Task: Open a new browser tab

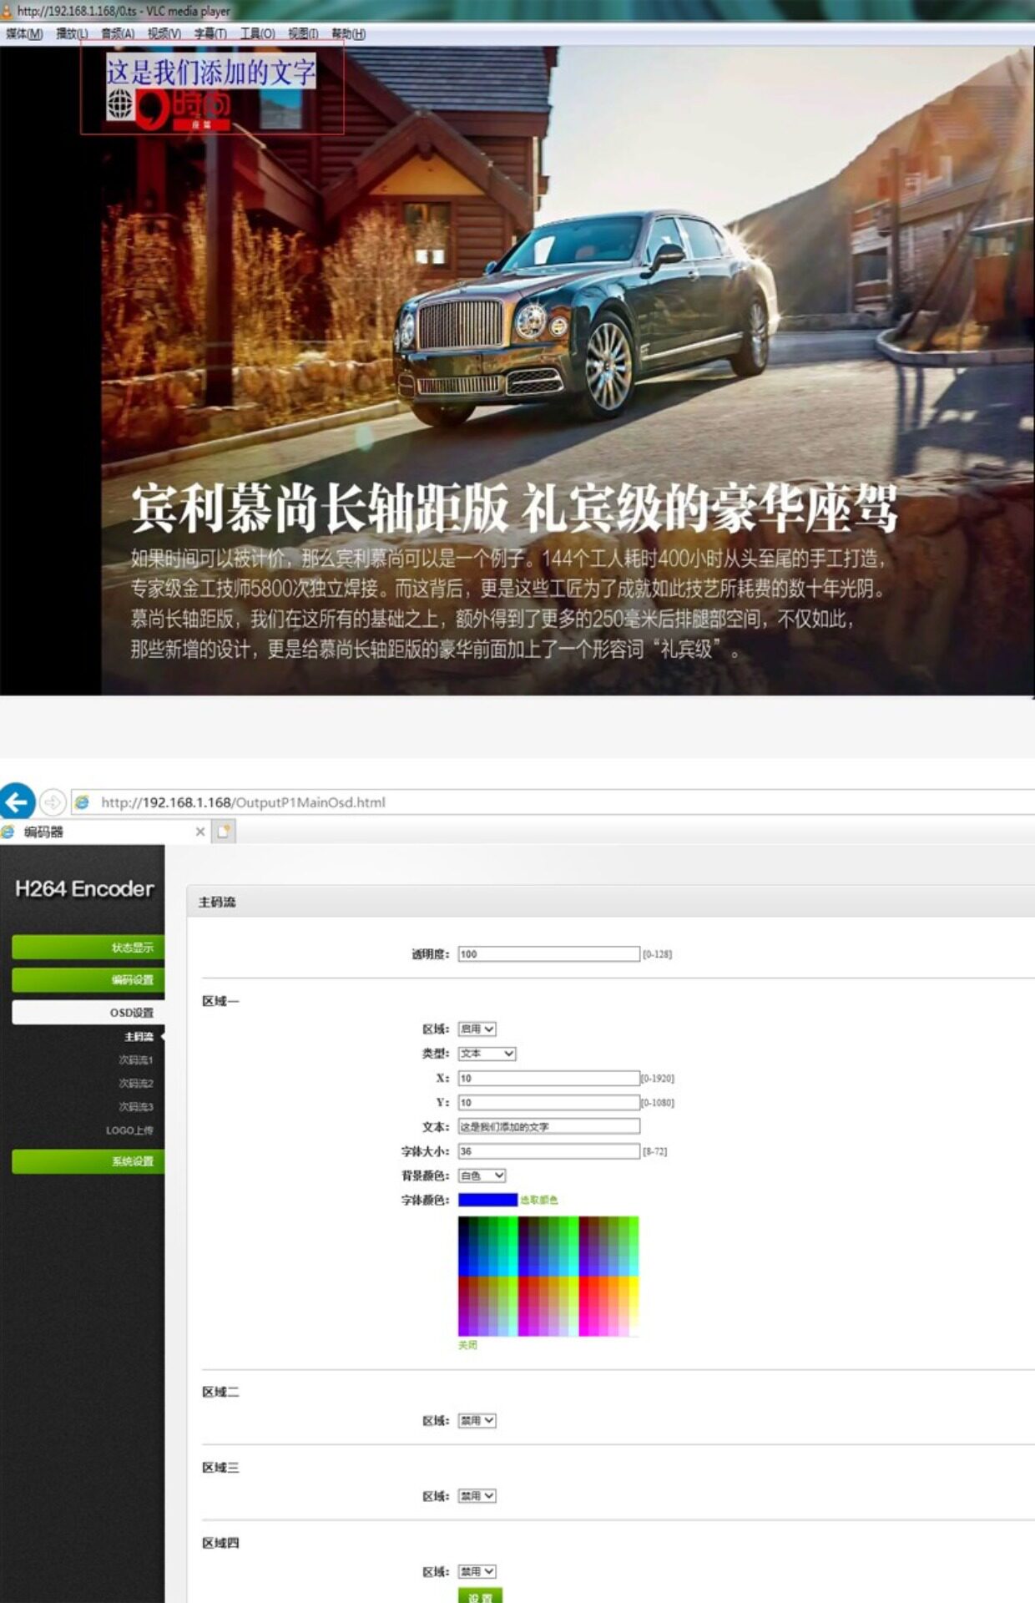Action: 224,832
